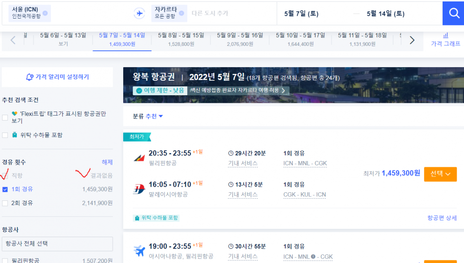Viewport: 464px width, 263px height.
Task: Expand travel restriction banner for Jakarta
Action: [211, 90]
